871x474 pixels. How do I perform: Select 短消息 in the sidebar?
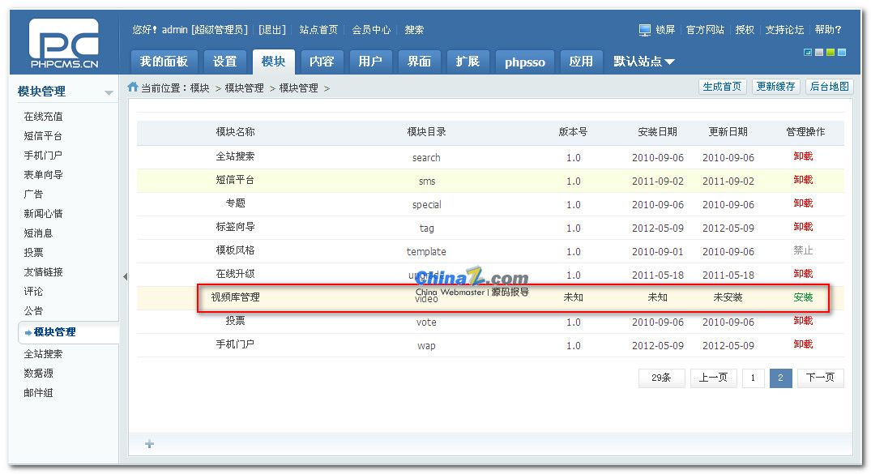pos(38,233)
